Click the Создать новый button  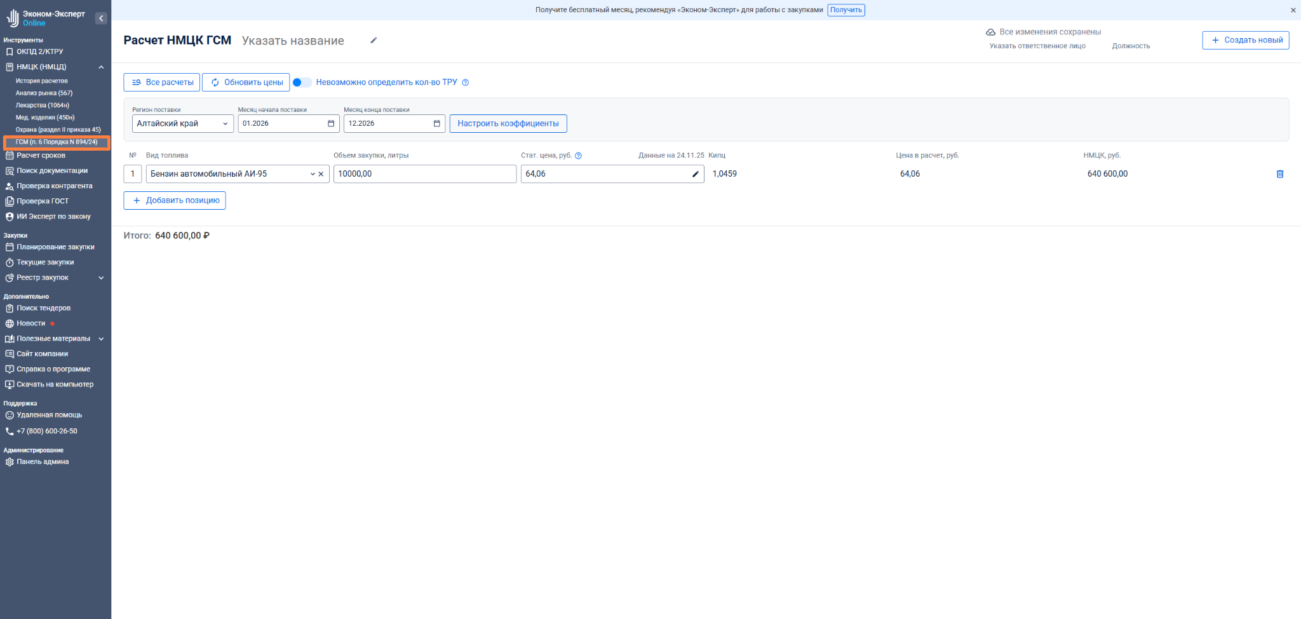click(x=1245, y=40)
